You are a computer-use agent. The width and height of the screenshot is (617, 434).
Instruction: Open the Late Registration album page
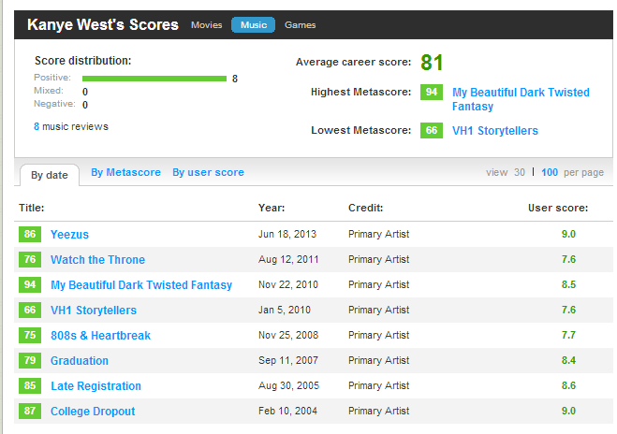tap(96, 385)
